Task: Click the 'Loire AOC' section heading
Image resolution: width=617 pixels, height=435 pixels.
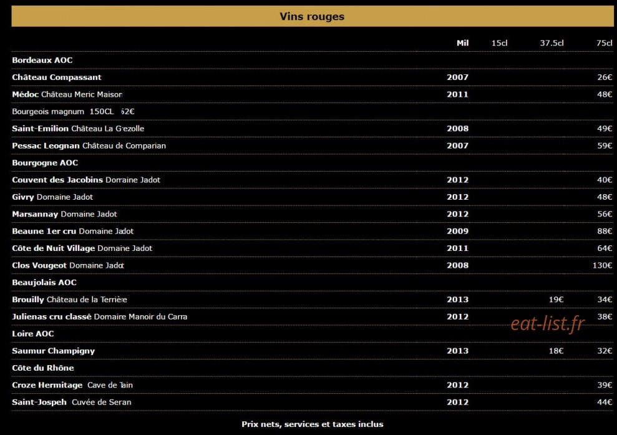Action: [32, 334]
